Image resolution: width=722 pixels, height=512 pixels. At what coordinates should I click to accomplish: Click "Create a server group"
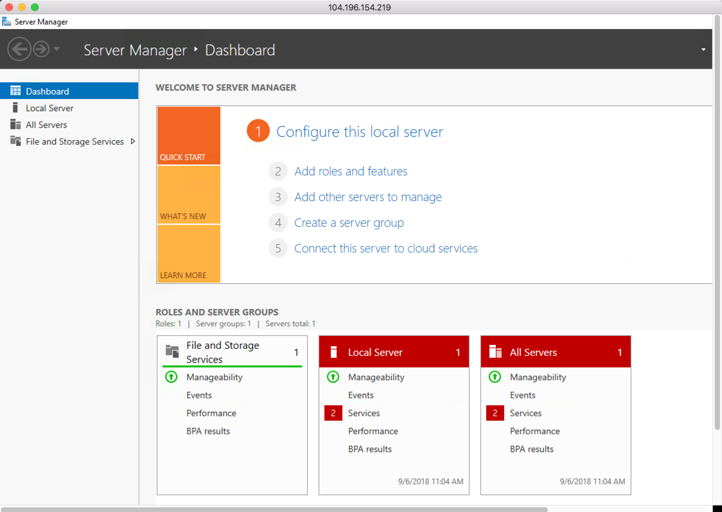[x=349, y=222]
